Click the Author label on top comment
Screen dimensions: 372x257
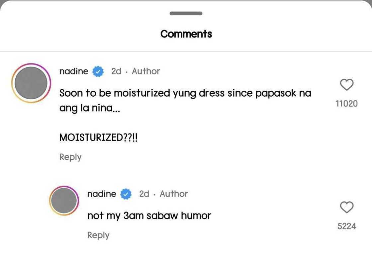tap(146, 71)
